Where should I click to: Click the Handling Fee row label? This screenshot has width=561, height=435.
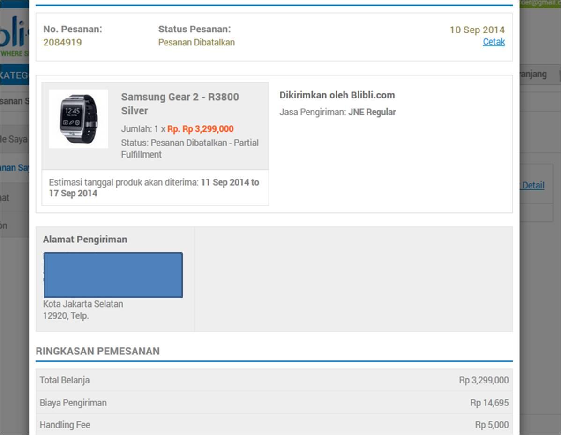65,425
